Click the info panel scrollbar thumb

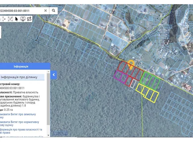[49, 99]
